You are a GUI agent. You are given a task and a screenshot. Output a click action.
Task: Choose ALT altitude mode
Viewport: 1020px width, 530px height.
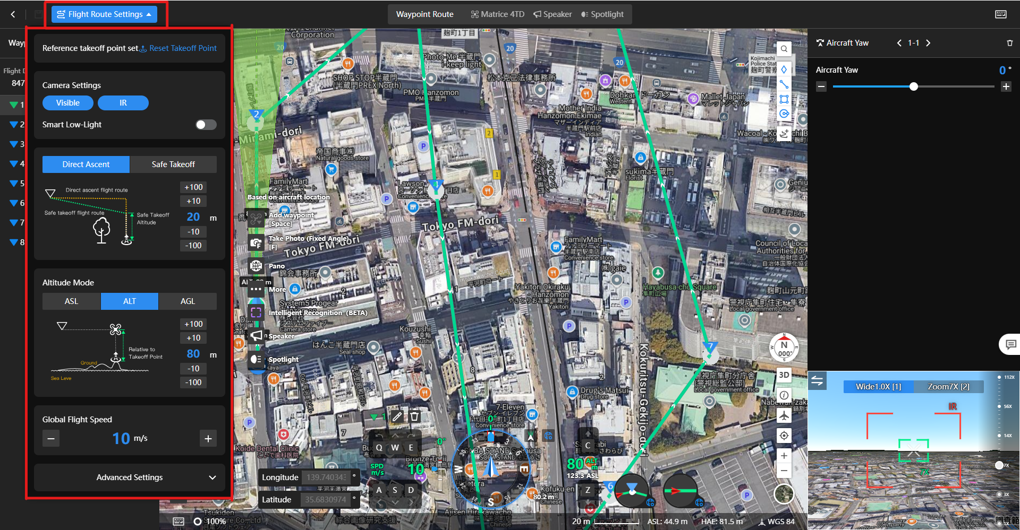pyautogui.click(x=130, y=301)
